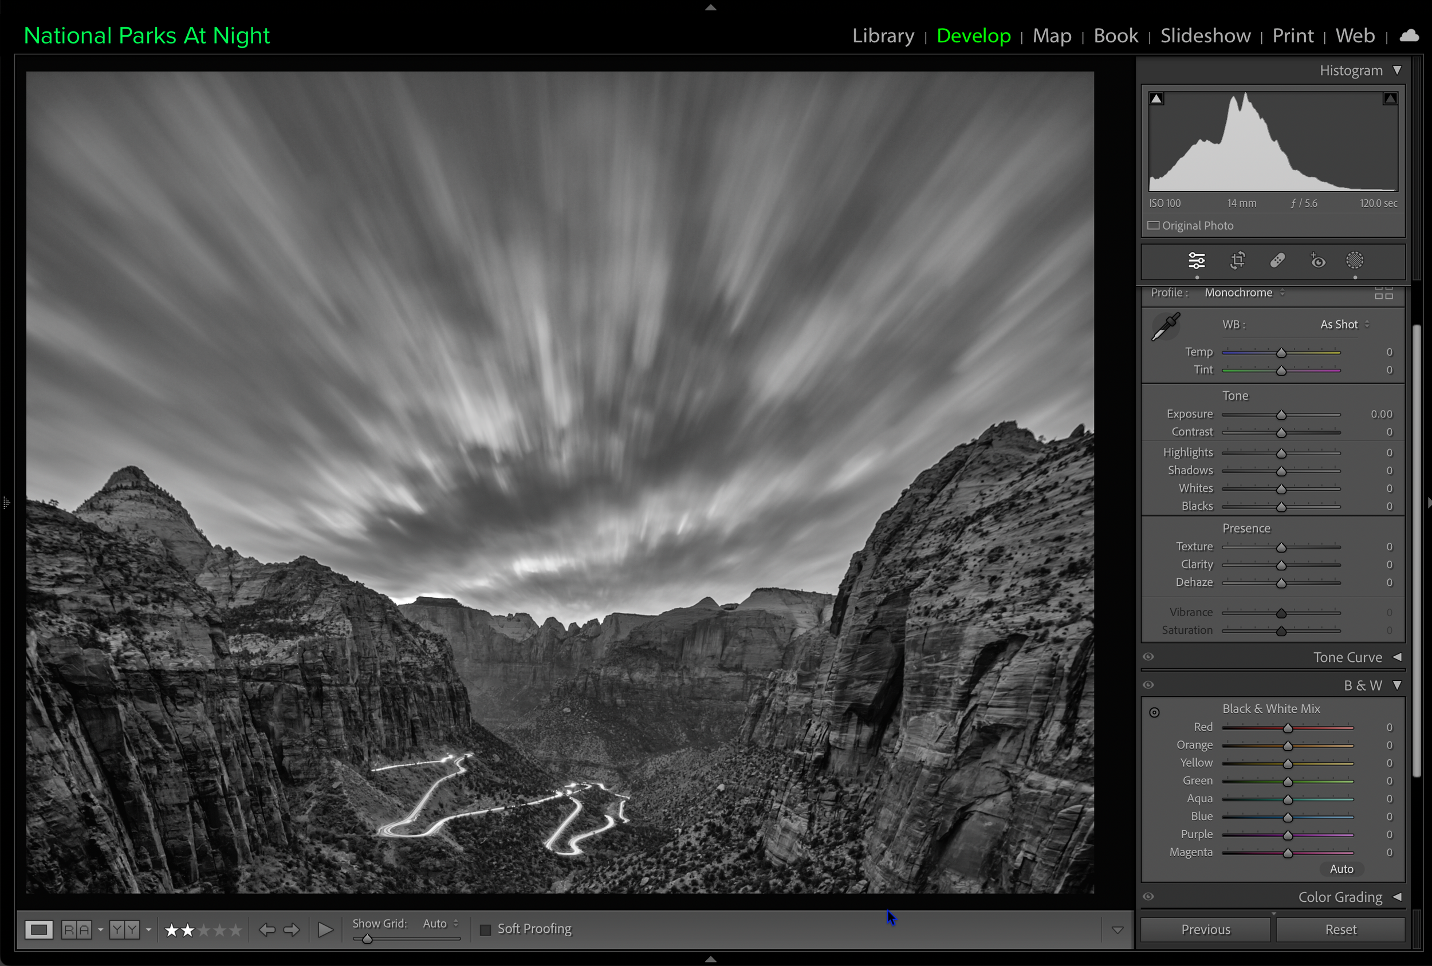
Task: Click the cloud sync status icon
Action: coord(1409,36)
